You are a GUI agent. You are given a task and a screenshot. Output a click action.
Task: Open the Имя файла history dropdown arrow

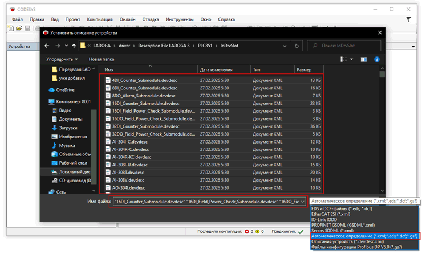(303, 202)
